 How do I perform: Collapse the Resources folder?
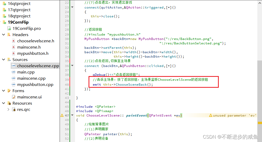pyautogui.click(x=3, y=103)
